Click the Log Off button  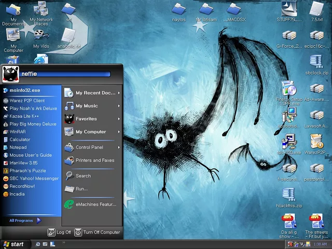[x=60, y=232]
